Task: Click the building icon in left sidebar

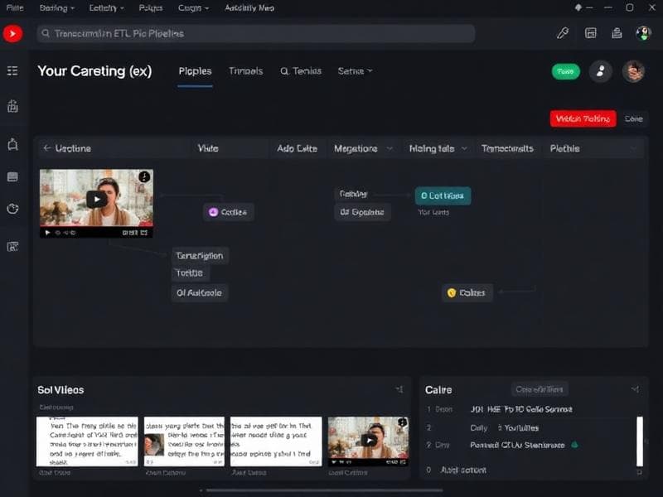Action: (x=12, y=106)
